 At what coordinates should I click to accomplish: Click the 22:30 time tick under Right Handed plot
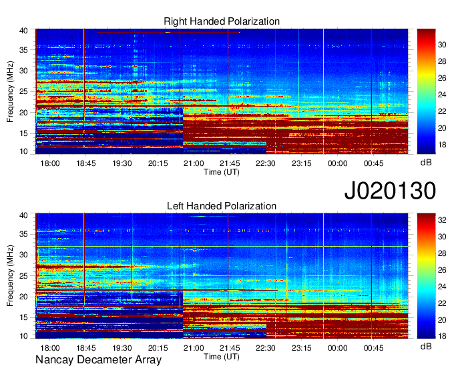[266, 163]
